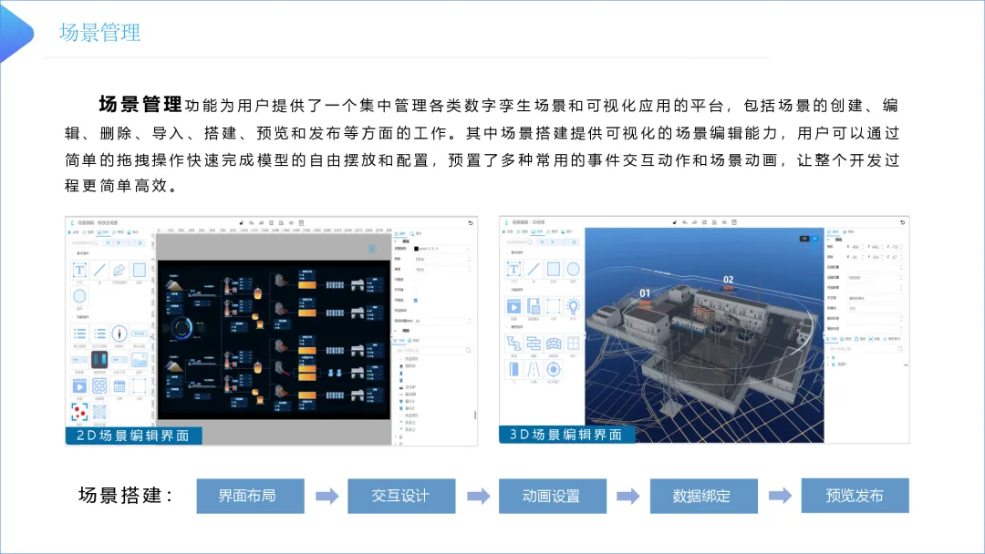Select the Line tool in 2D editor
The image size is (985, 554).
click(x=99, y=271)
